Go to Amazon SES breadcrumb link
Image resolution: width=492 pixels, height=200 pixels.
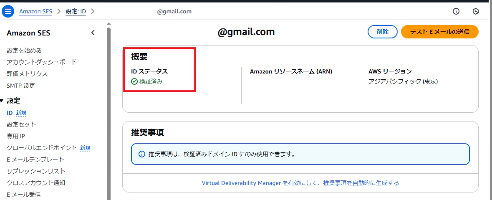click(36, 12)
